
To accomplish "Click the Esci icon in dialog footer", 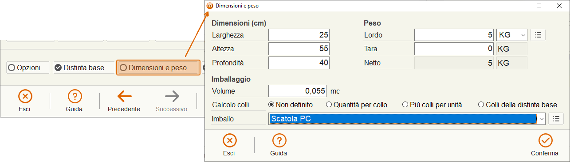I will click(x=229, y=141).
